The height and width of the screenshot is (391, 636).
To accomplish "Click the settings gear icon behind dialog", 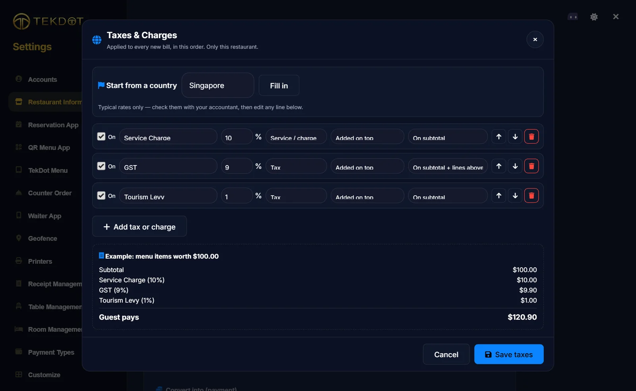I will coord(594,17).
